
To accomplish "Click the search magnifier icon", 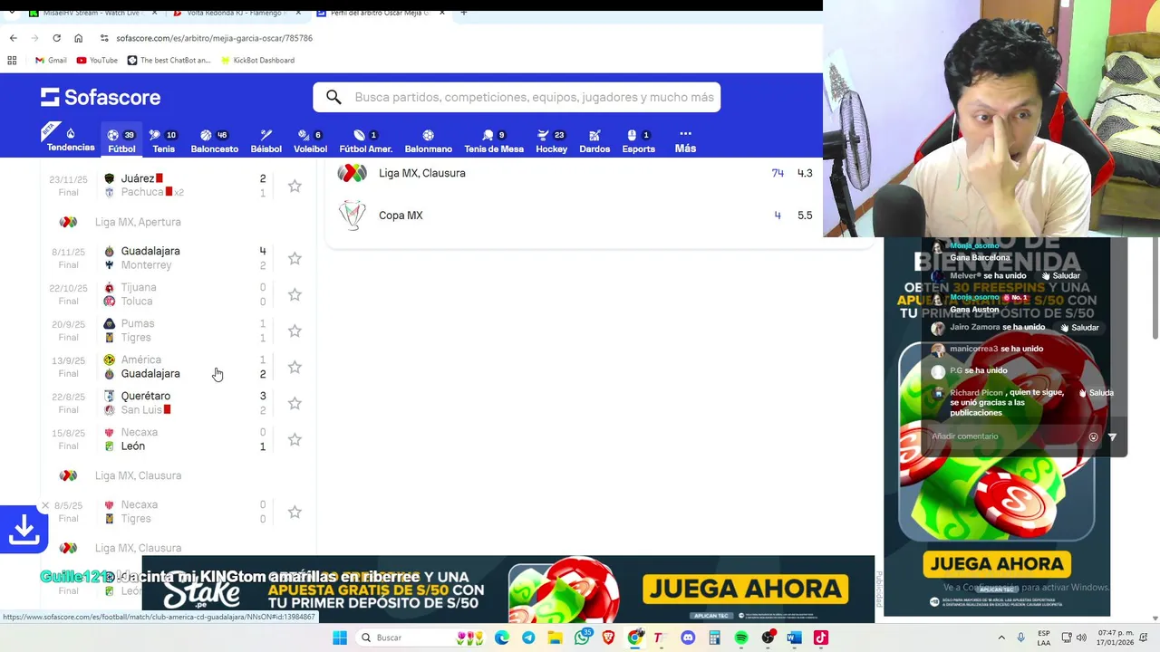I will (333, 97).
